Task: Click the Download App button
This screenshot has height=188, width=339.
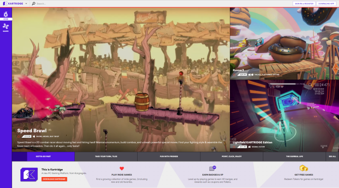Action: coord(326,3)
